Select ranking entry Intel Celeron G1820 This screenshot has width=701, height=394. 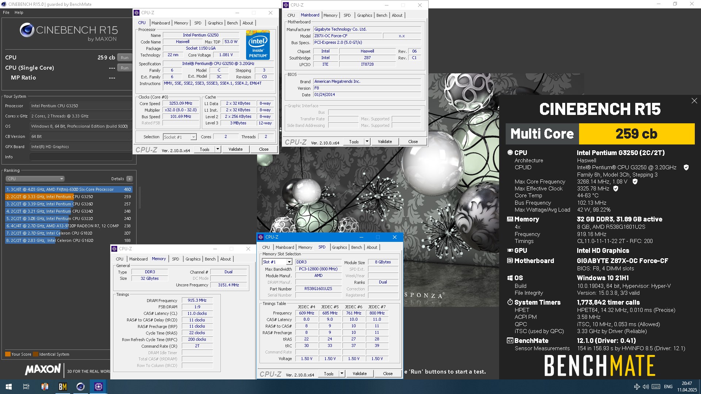(x=69, y=233)
